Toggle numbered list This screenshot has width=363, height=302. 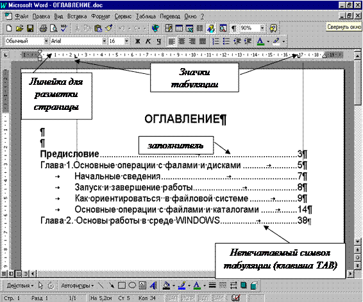tap(215, 41)
